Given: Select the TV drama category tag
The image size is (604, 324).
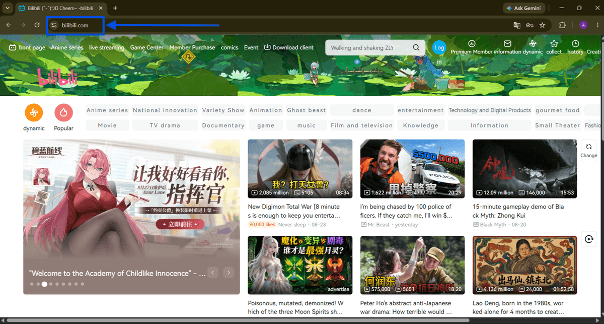Looking at the screenshot, I should [165, 125].
